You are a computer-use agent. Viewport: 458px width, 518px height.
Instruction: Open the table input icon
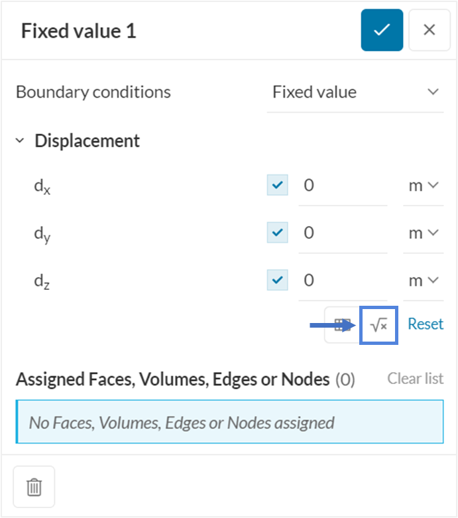click(x=341, y=325)
